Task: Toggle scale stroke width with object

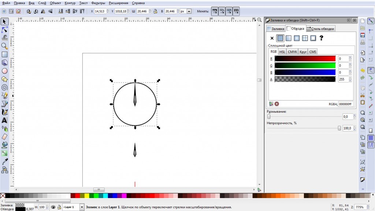Action: coord(215,11)
